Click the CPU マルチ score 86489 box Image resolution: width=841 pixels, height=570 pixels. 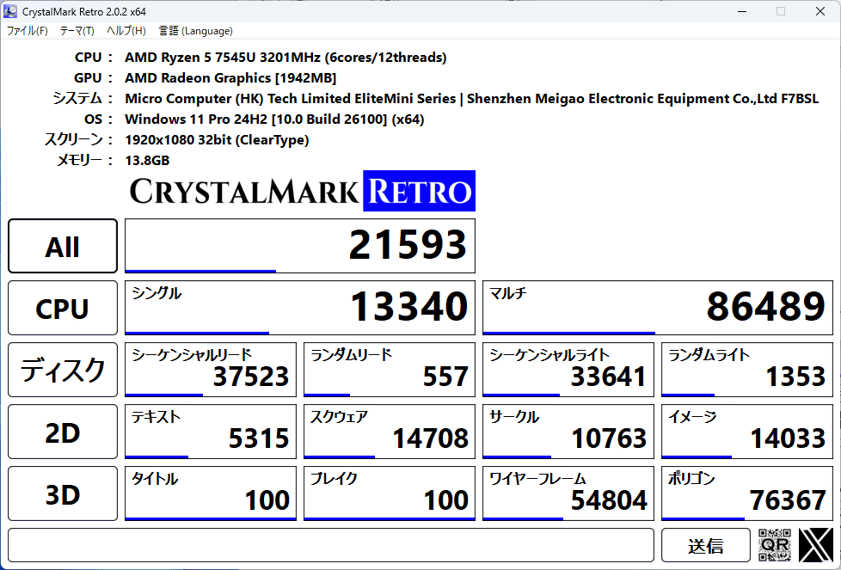(658, 308)
